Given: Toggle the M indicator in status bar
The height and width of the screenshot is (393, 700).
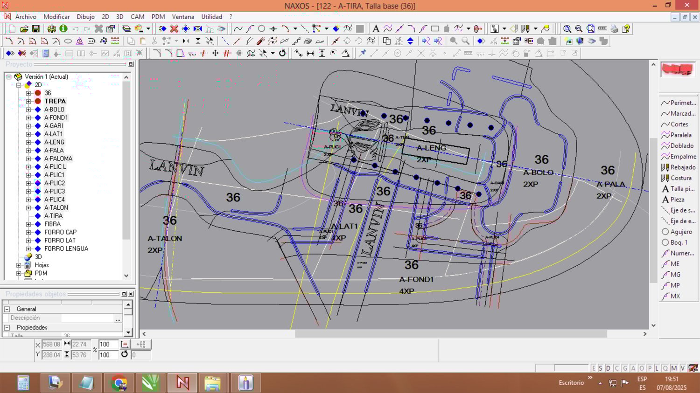Looking at the screenshot, I should (674, 368).
